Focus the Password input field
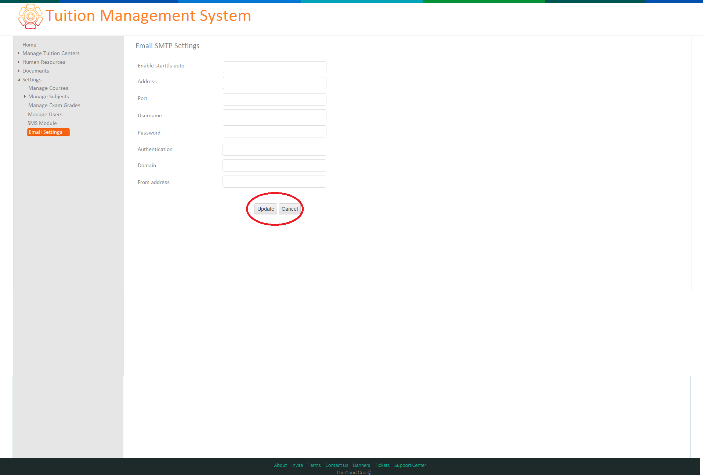705x475 pixels. (274, 131)
